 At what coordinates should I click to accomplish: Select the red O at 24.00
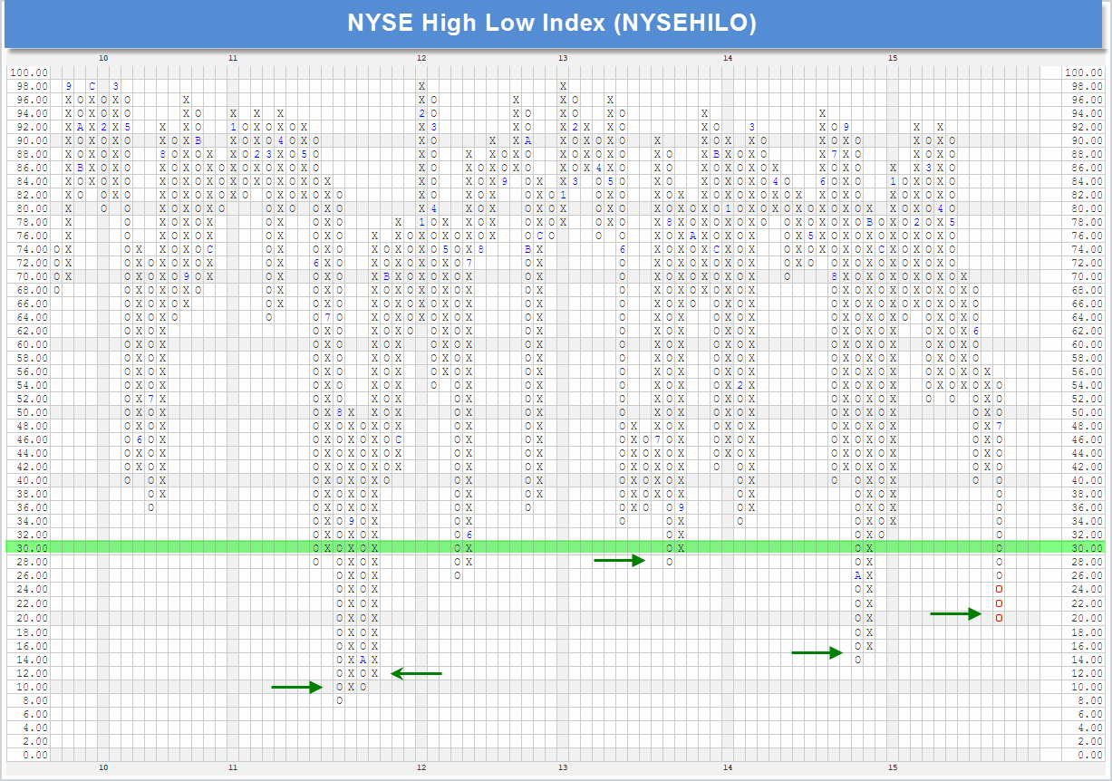[x=999, y=589]
